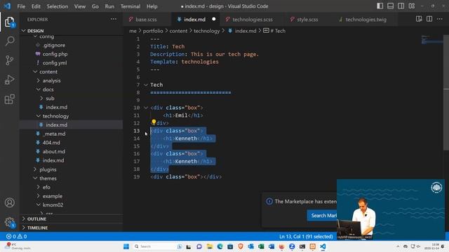Toggle primary side bar layout icon
449x252 pixels.
pos(380,6)
